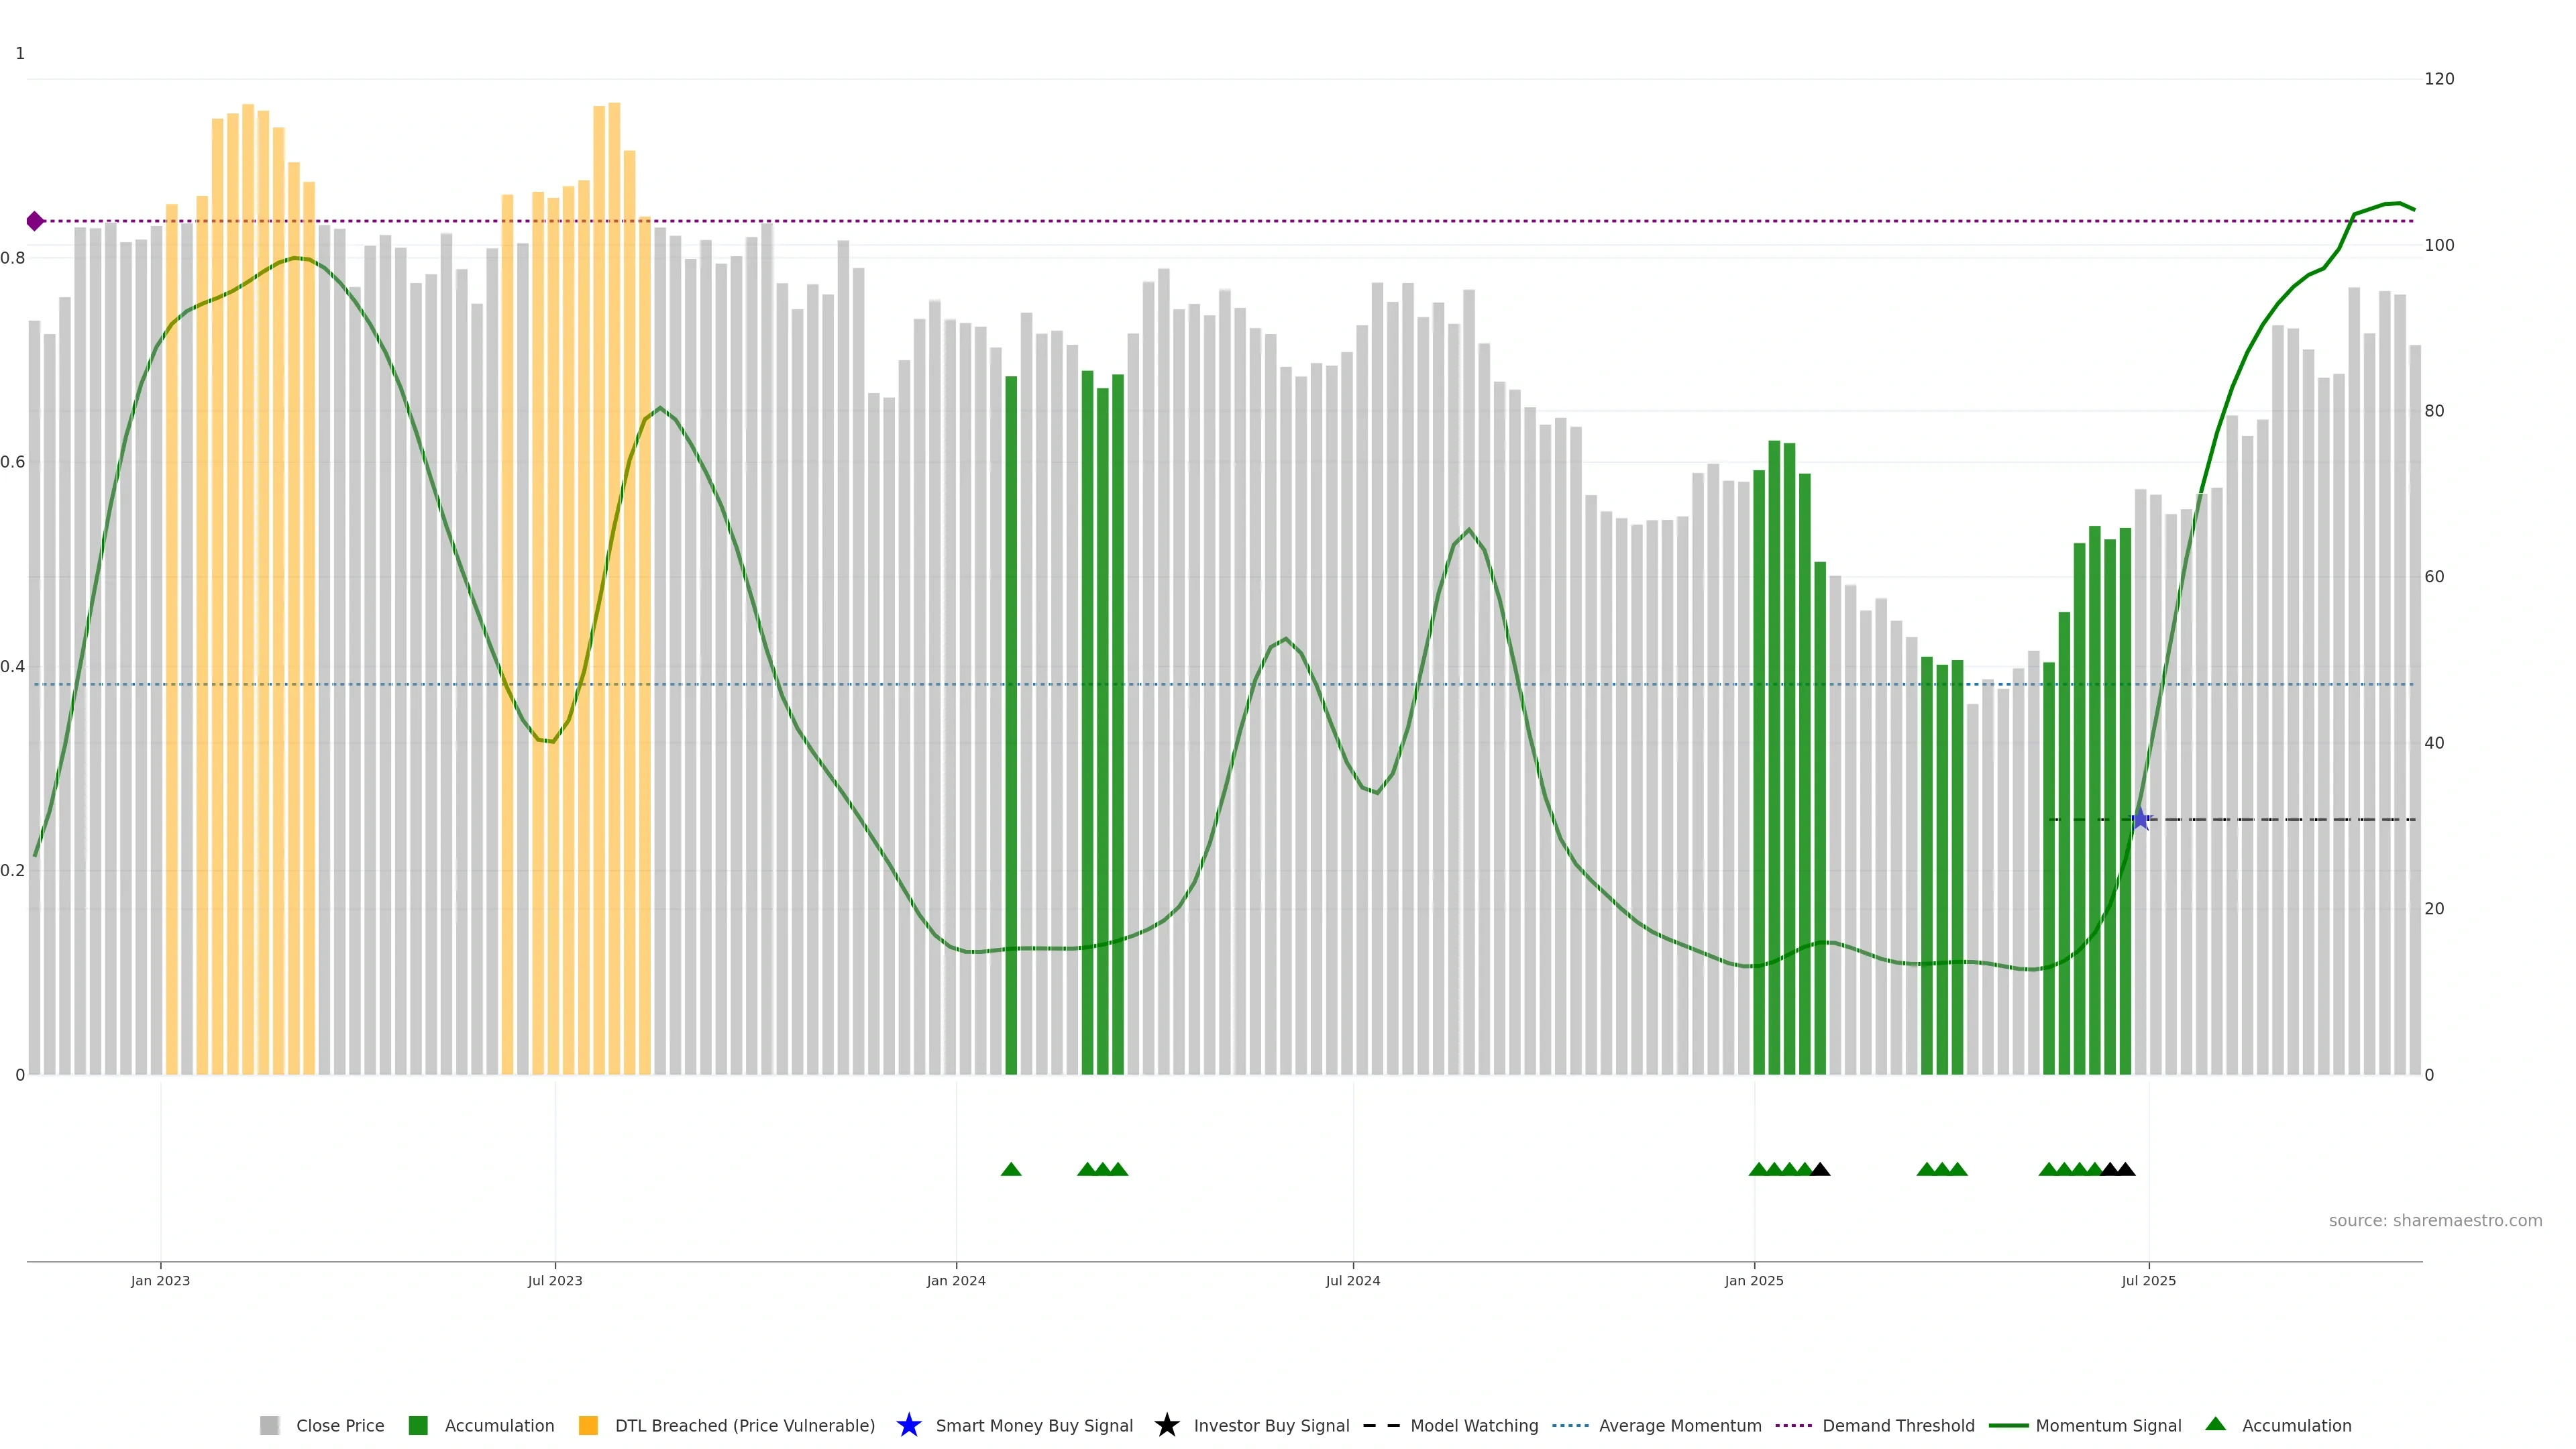Click the lone green accumulation triangle near Jan 2024
The width and height of the screenshot is (2576, 1449).
[1011, 1169]
